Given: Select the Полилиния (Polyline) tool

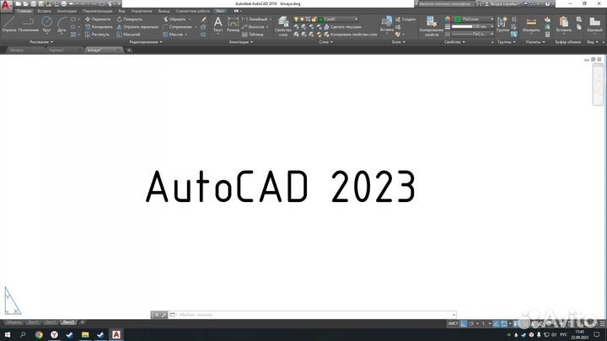Looking at the screenshot, I should tap(29, 24).
